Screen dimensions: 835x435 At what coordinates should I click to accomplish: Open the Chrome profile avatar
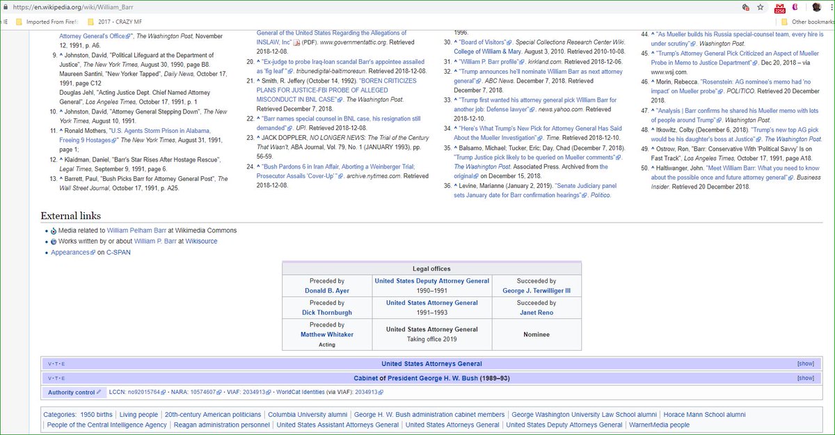point(818,7)
